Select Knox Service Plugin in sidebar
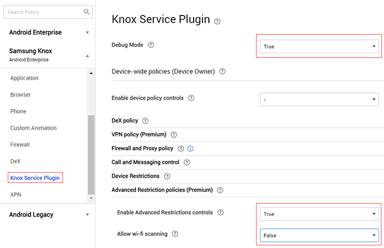The width and height of the screenshot is (384, 248). click(x=35, y=178)
